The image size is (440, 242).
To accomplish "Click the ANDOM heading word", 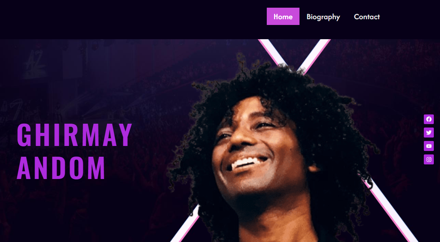I will (61, 168).
